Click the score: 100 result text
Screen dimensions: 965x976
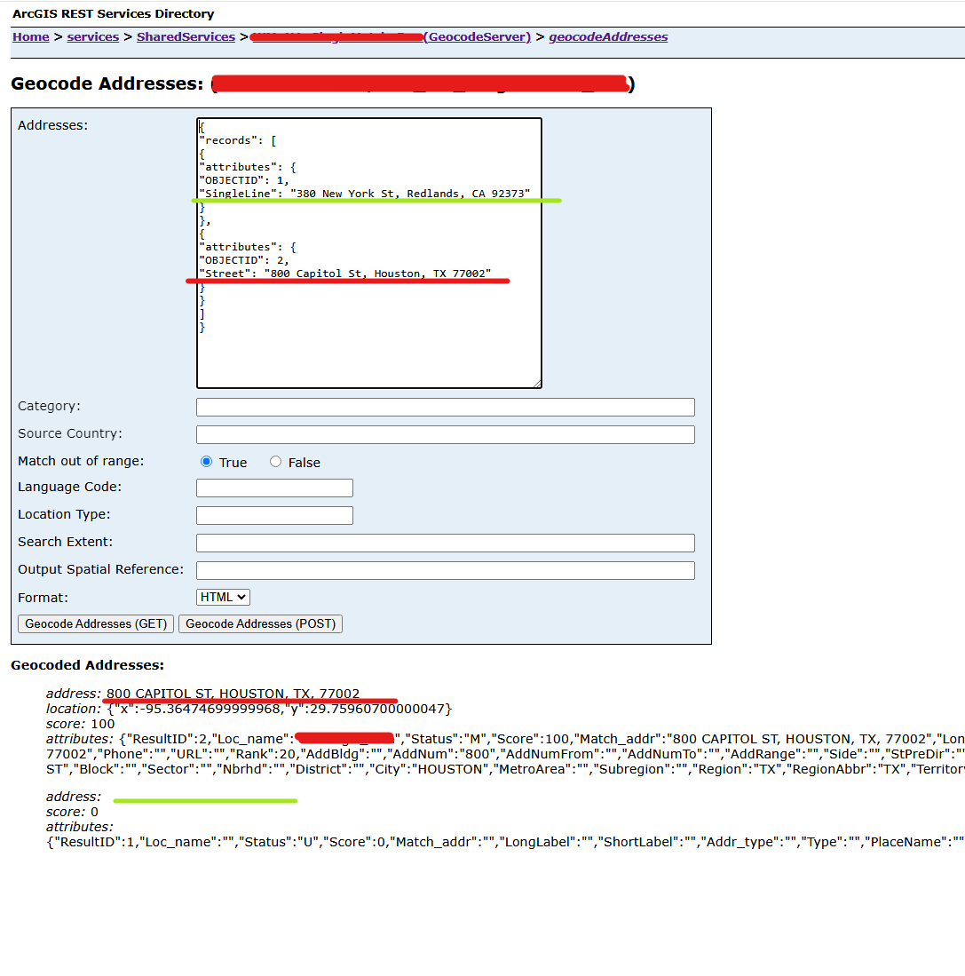coord(80,724)
